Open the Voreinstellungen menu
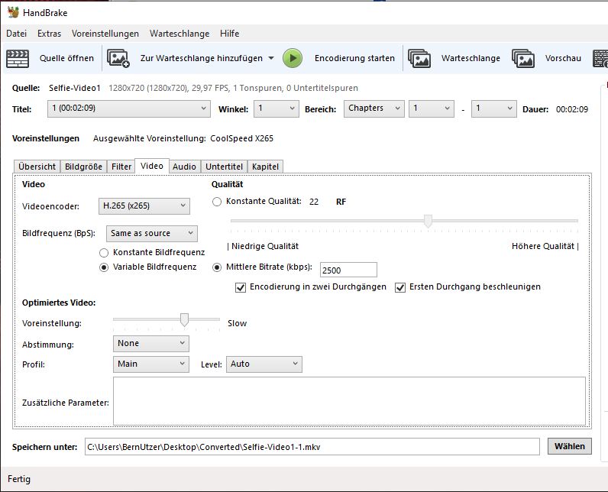 tap(105, 34)
